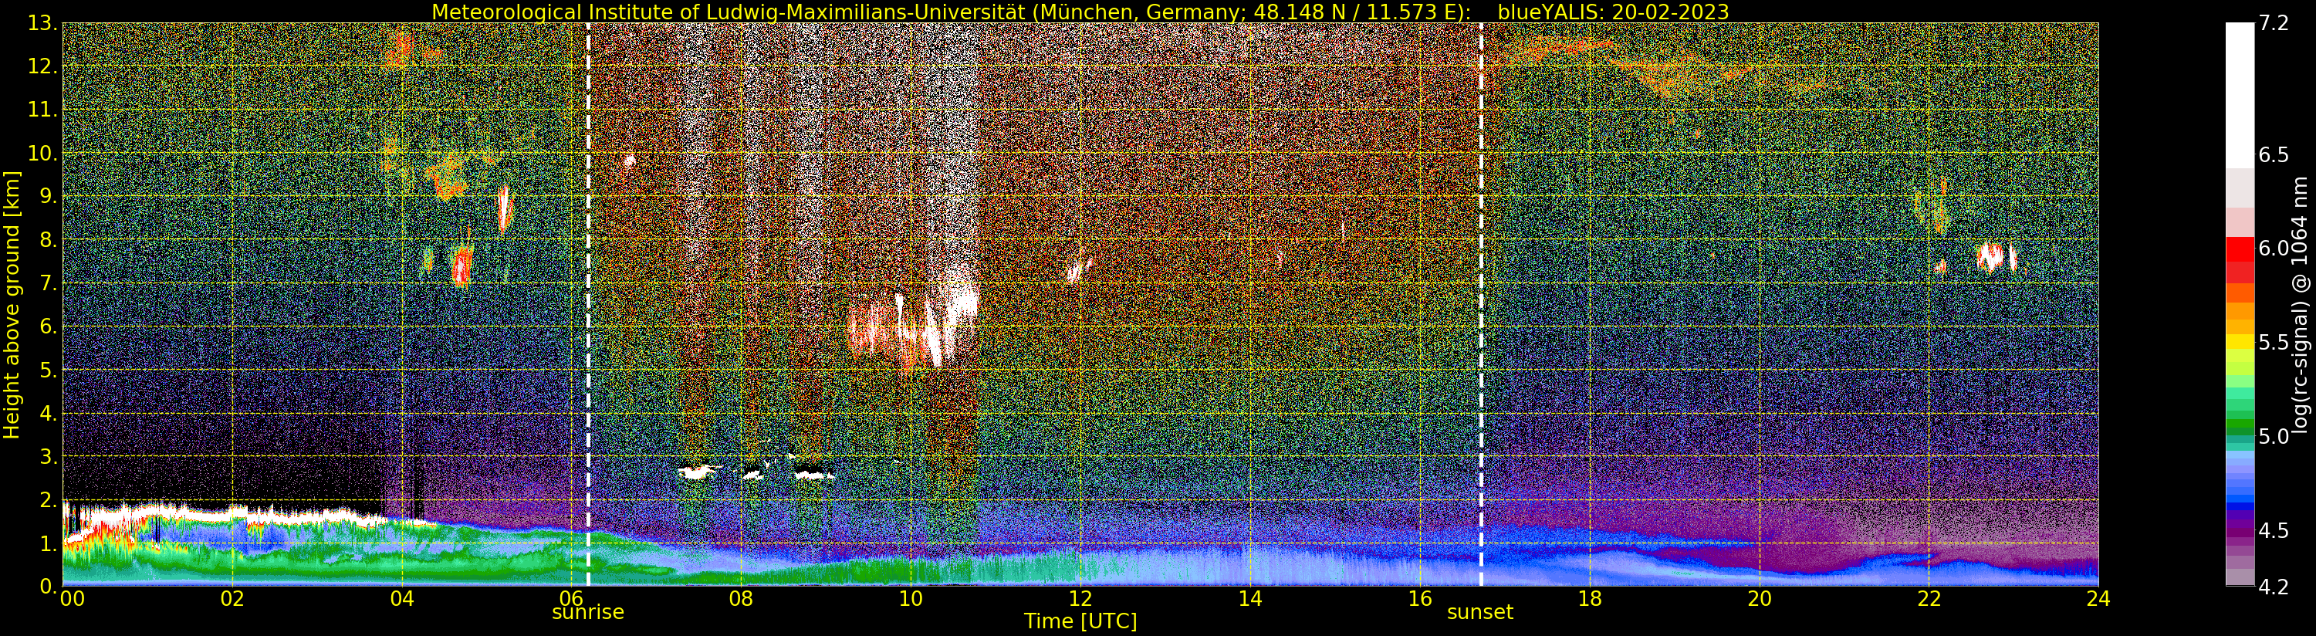Click the 'sunrise' label under the axis

tap(587, 612)
